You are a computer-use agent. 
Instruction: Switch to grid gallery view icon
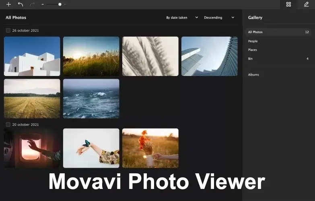pyautogui.click(x=288, y=4)
